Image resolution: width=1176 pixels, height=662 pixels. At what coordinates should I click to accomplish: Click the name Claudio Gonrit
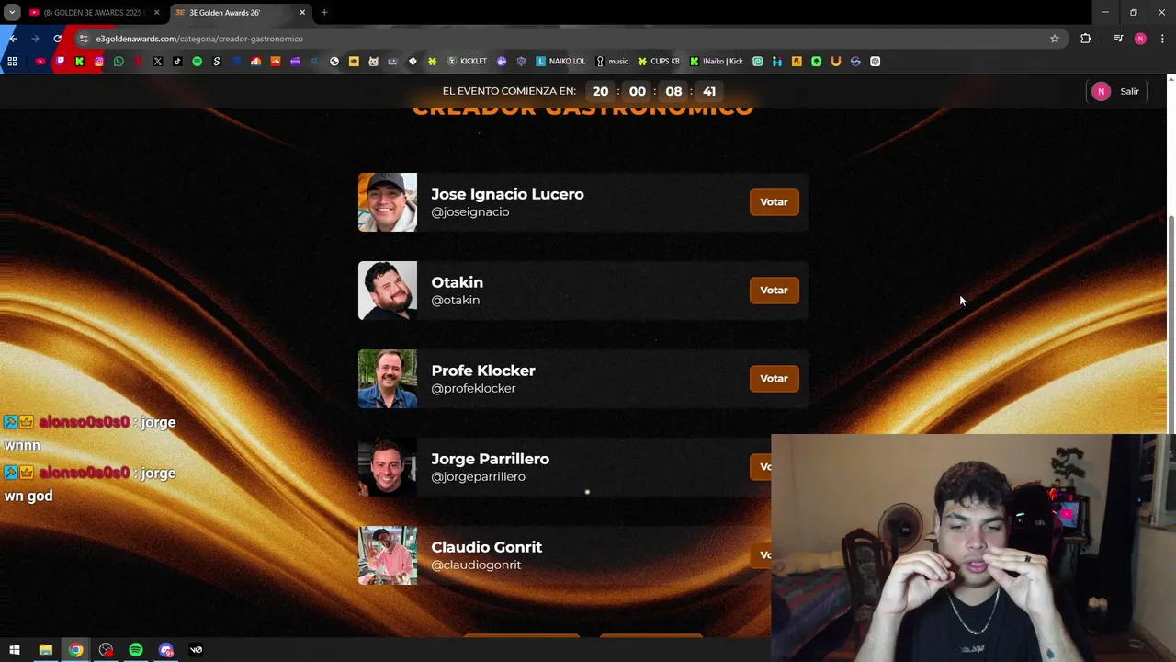486,547
